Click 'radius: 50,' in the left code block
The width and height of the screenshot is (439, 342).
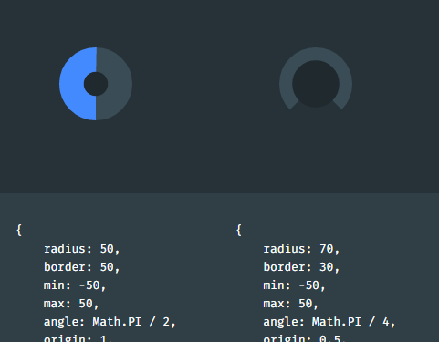coord(82,249)
